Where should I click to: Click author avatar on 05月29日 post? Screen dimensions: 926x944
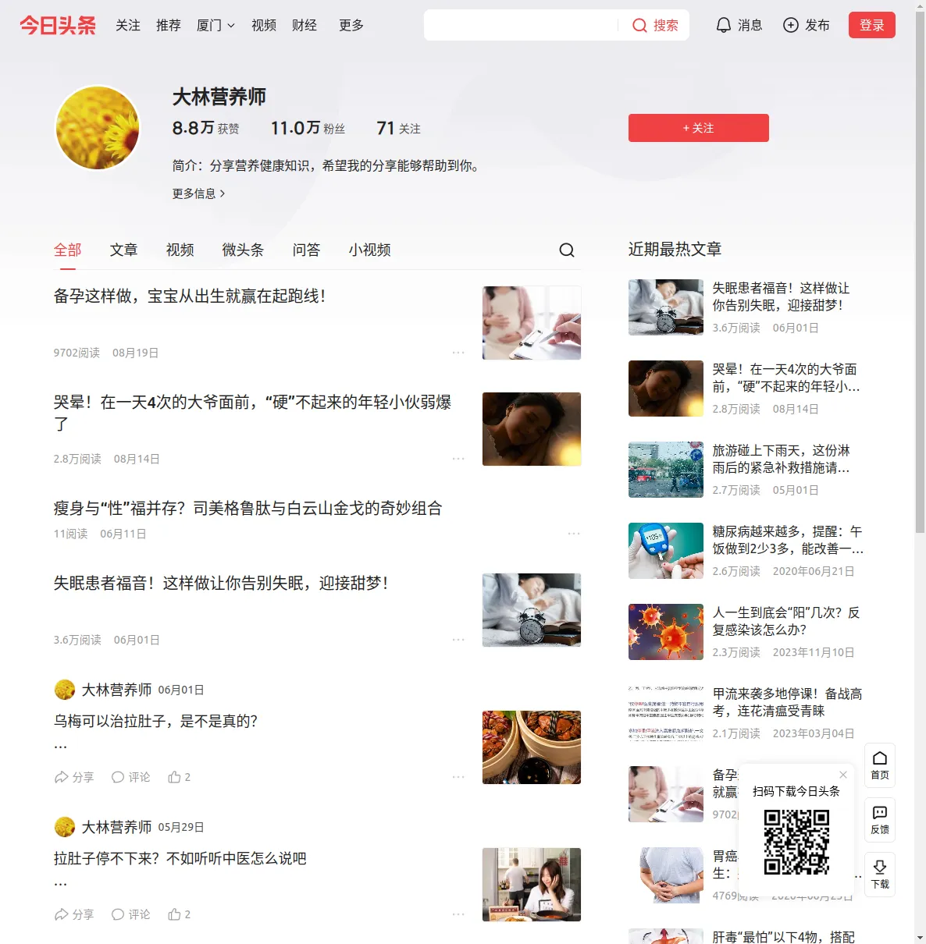tap(65, 827)
